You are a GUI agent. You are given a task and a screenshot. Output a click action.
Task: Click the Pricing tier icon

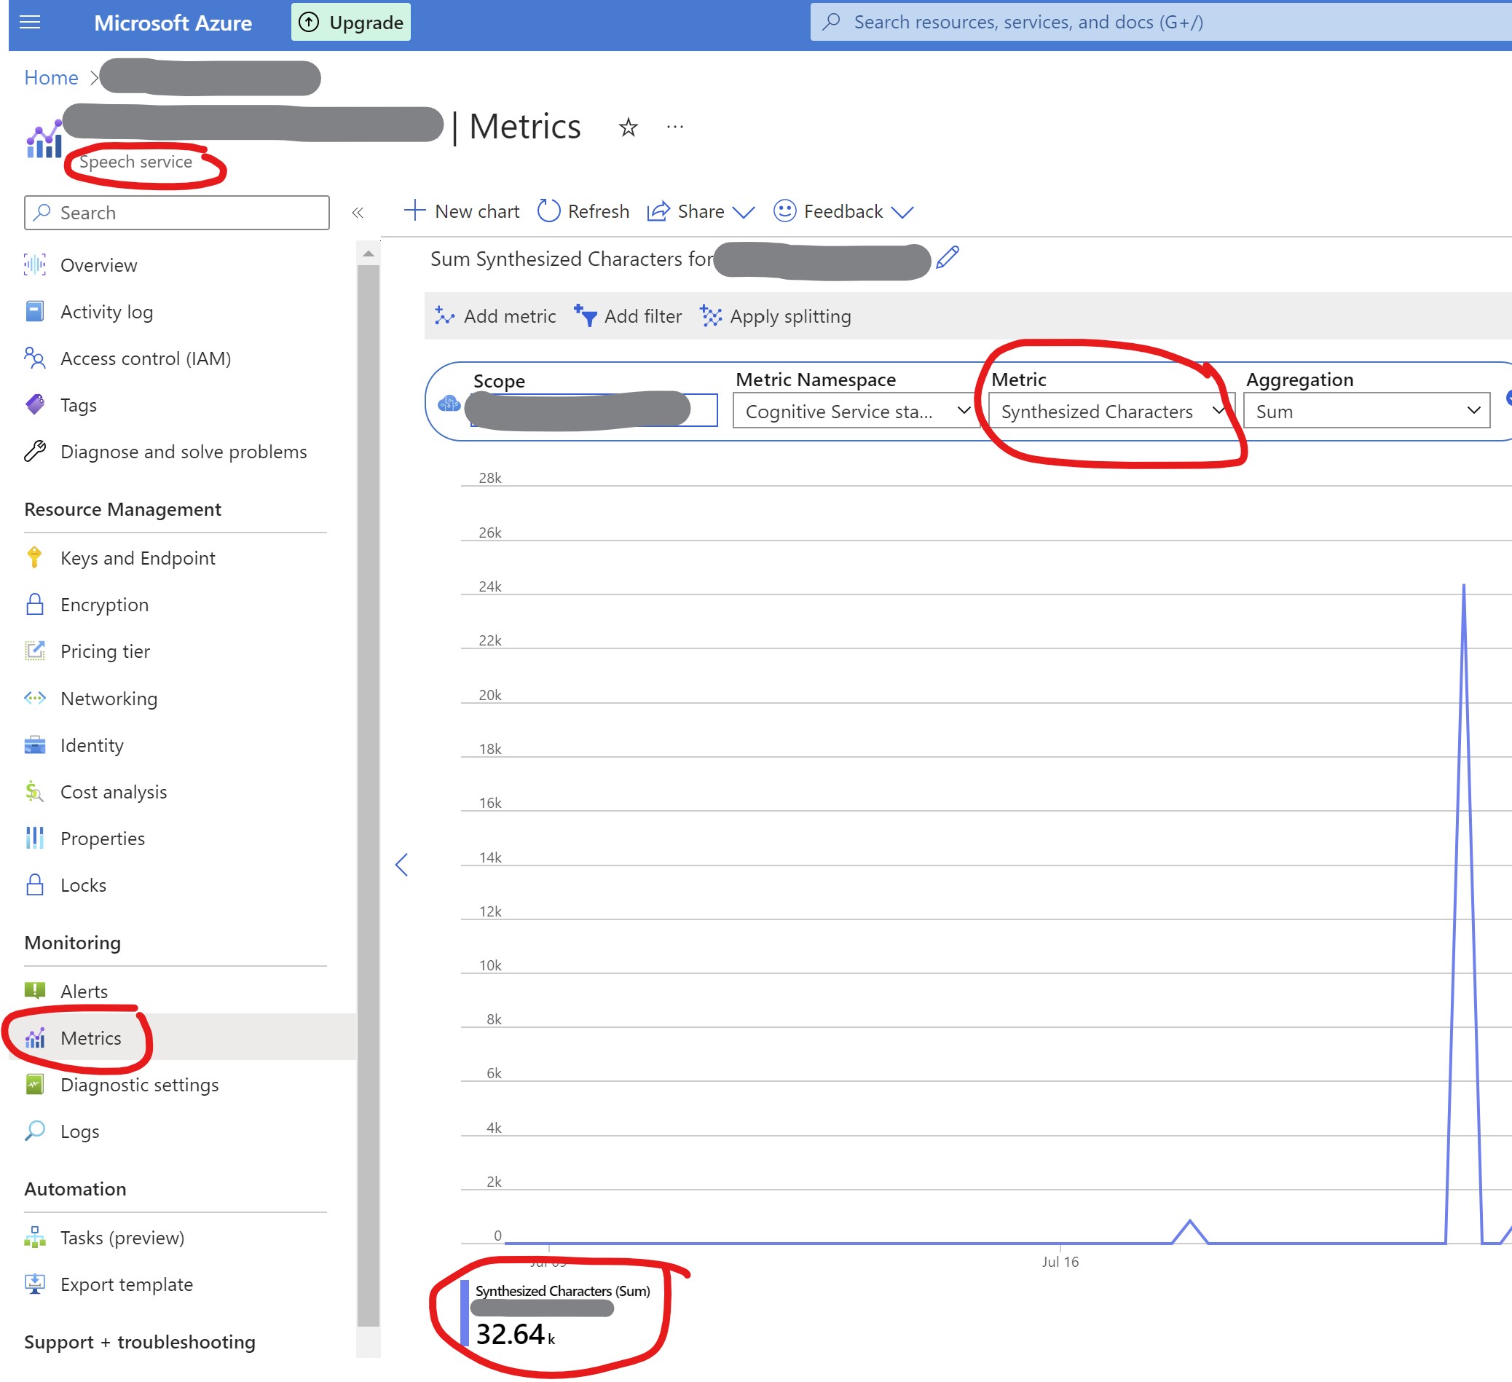35,651
